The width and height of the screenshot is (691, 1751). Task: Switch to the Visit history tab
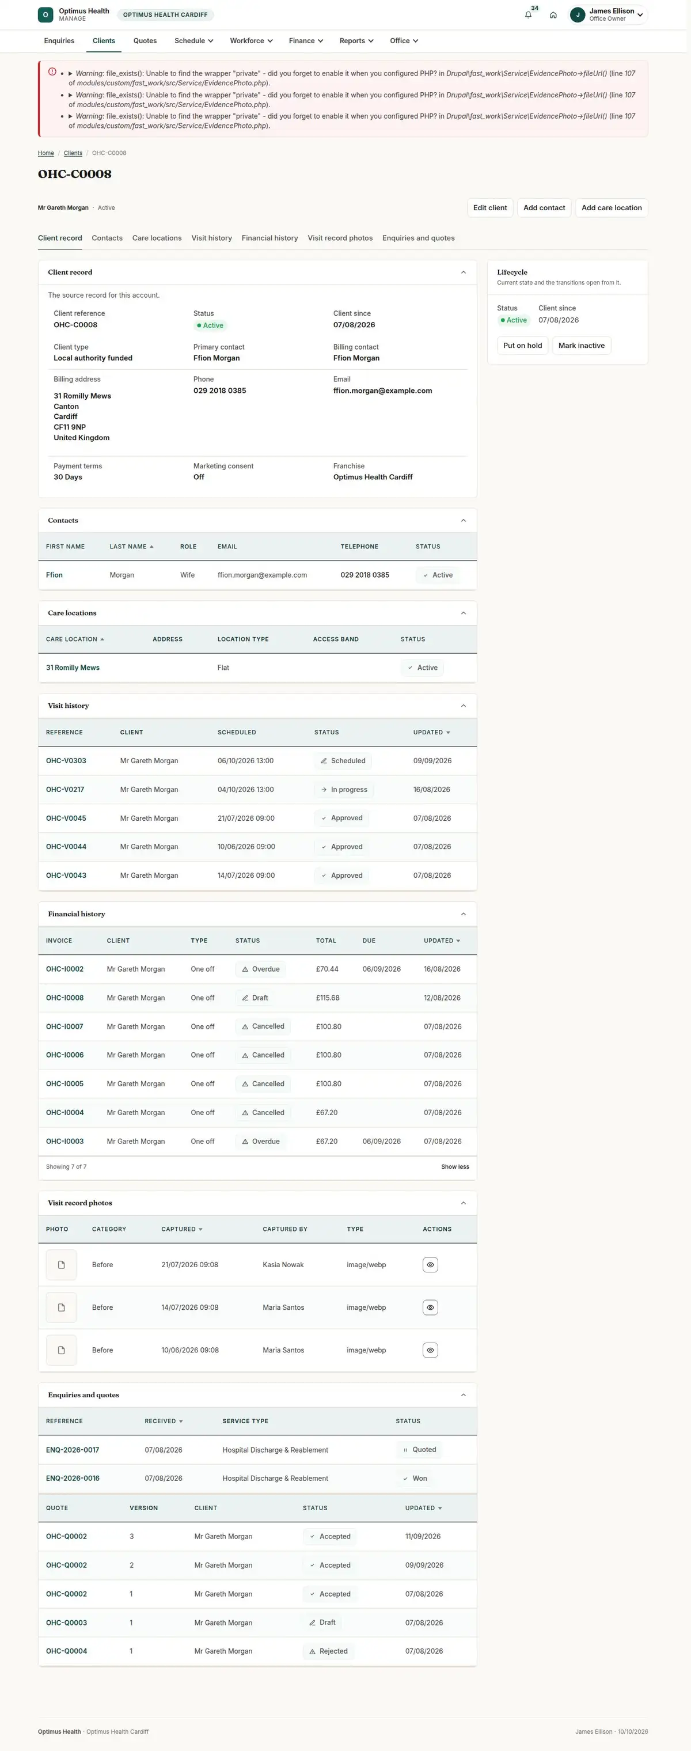(x=211, y=238)
